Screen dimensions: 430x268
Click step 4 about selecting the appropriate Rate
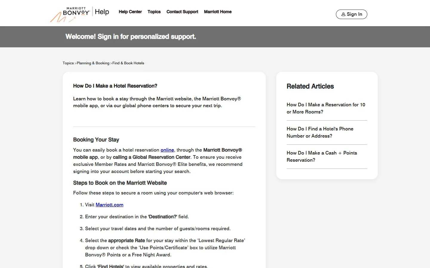click(x=165, y=248)
